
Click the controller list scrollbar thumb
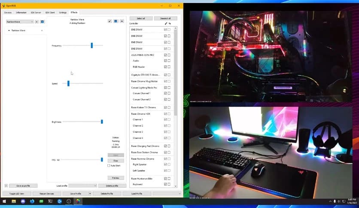click(x=176, y=73)
